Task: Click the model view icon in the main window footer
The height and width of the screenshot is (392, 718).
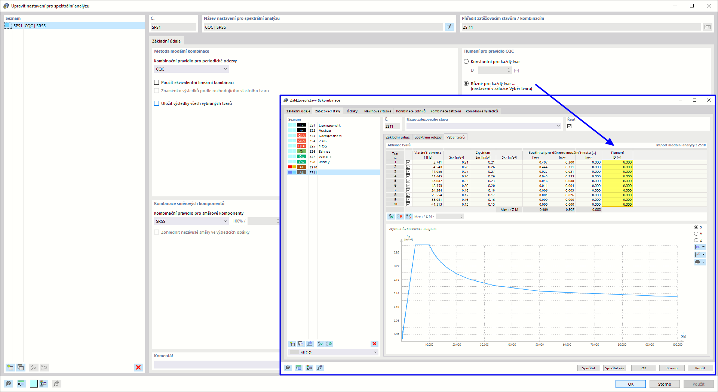Action: (x=44, y=383)
